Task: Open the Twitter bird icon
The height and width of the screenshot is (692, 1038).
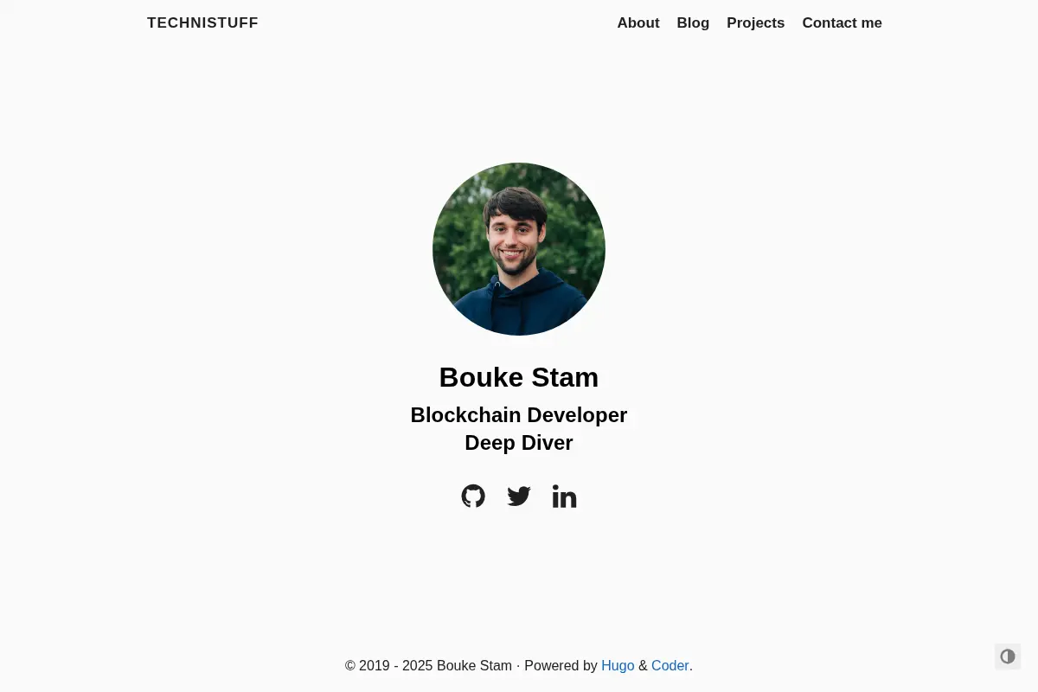Action: tap(519, 496)
